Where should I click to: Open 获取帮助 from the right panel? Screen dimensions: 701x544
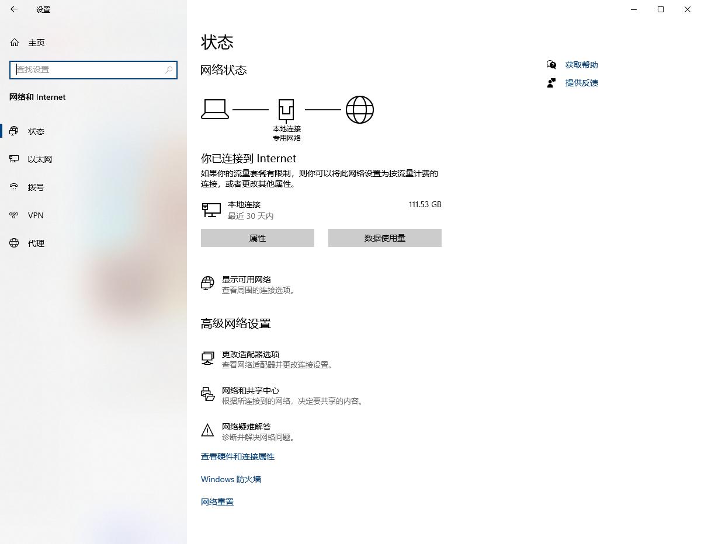(581, 65)
